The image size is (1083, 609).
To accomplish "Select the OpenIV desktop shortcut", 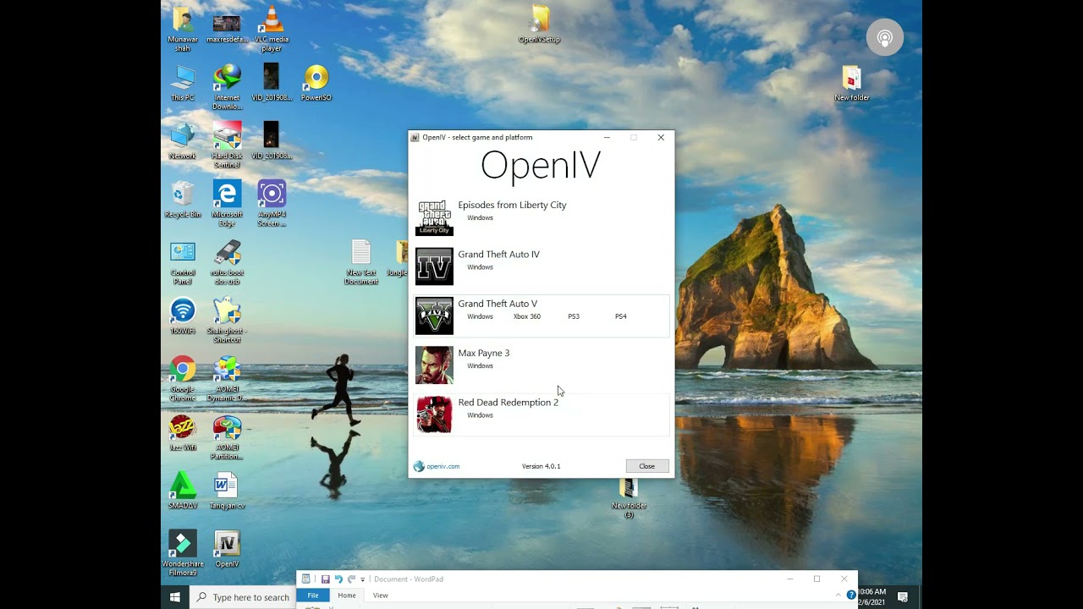I will [227, 550].
